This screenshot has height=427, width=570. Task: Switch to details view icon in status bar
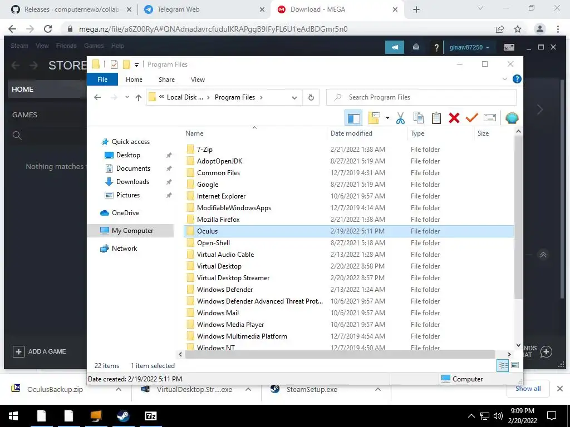click(x=503, y=366)
